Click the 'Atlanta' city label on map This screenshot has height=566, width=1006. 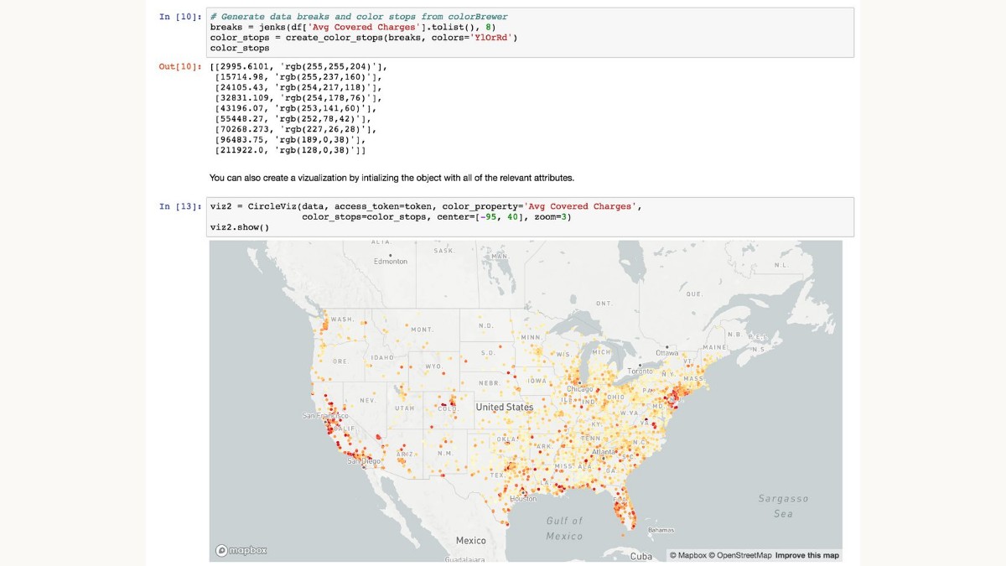[x=603, y=451]
